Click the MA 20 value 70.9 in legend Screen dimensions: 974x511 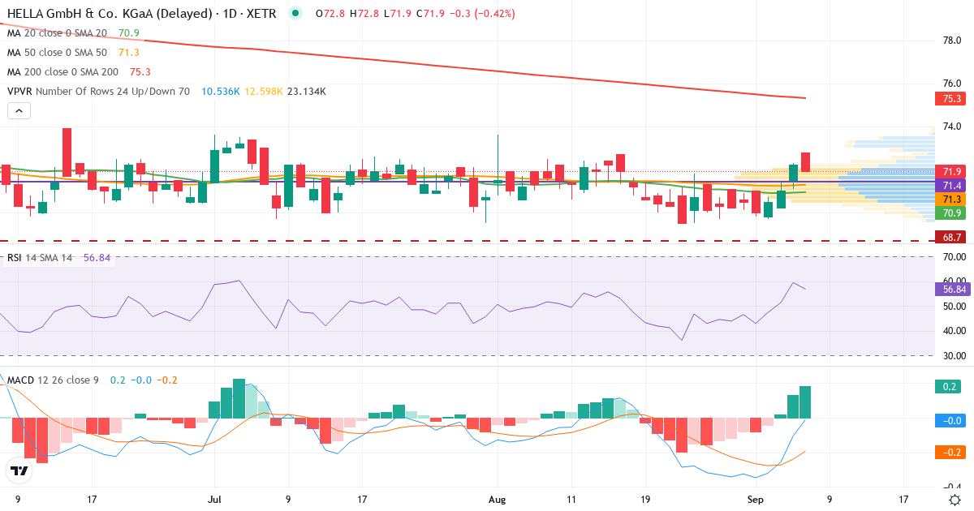pos(129,33)
